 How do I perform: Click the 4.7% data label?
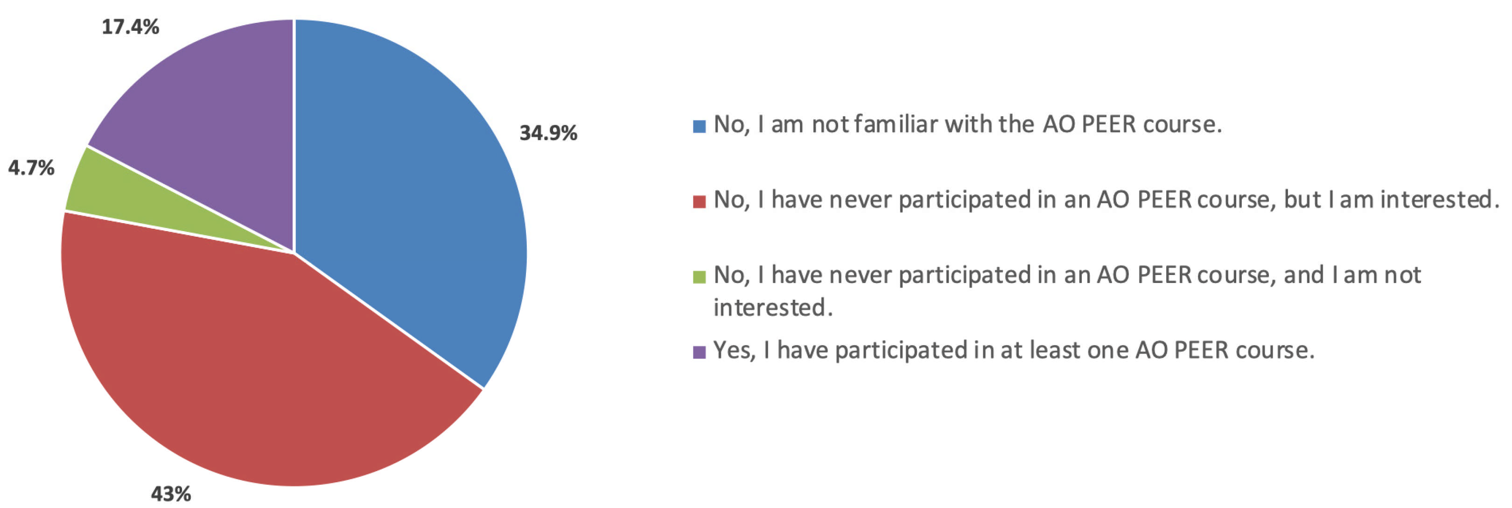click(31, 168)
